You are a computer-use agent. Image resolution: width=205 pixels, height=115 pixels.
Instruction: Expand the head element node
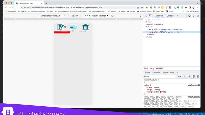click(146, 24)
